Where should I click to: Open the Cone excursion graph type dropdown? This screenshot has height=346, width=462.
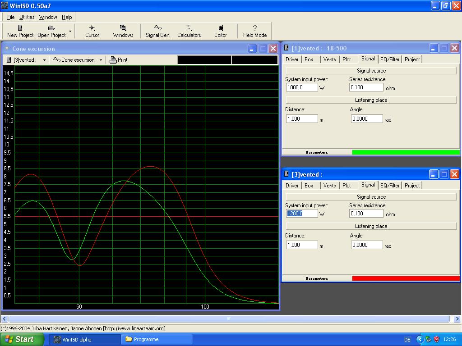100,60
